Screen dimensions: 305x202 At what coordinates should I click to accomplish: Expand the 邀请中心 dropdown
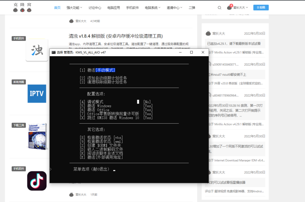175,7
